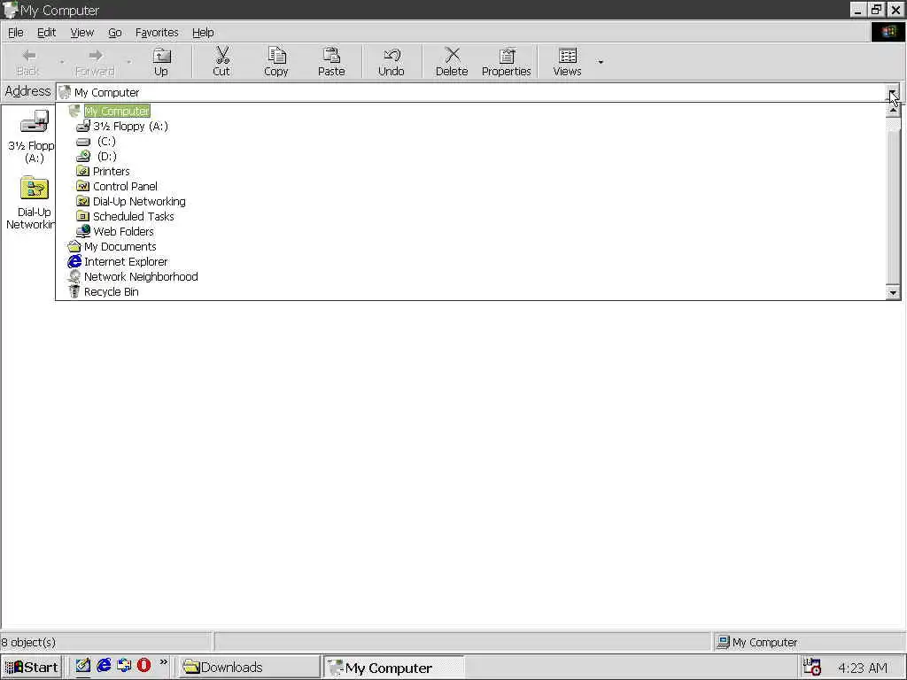This screenshot has height=680, width=907.
Task: Click the Up folder toolbar icon
Action: pyautogui.click(x=161, y=56)
